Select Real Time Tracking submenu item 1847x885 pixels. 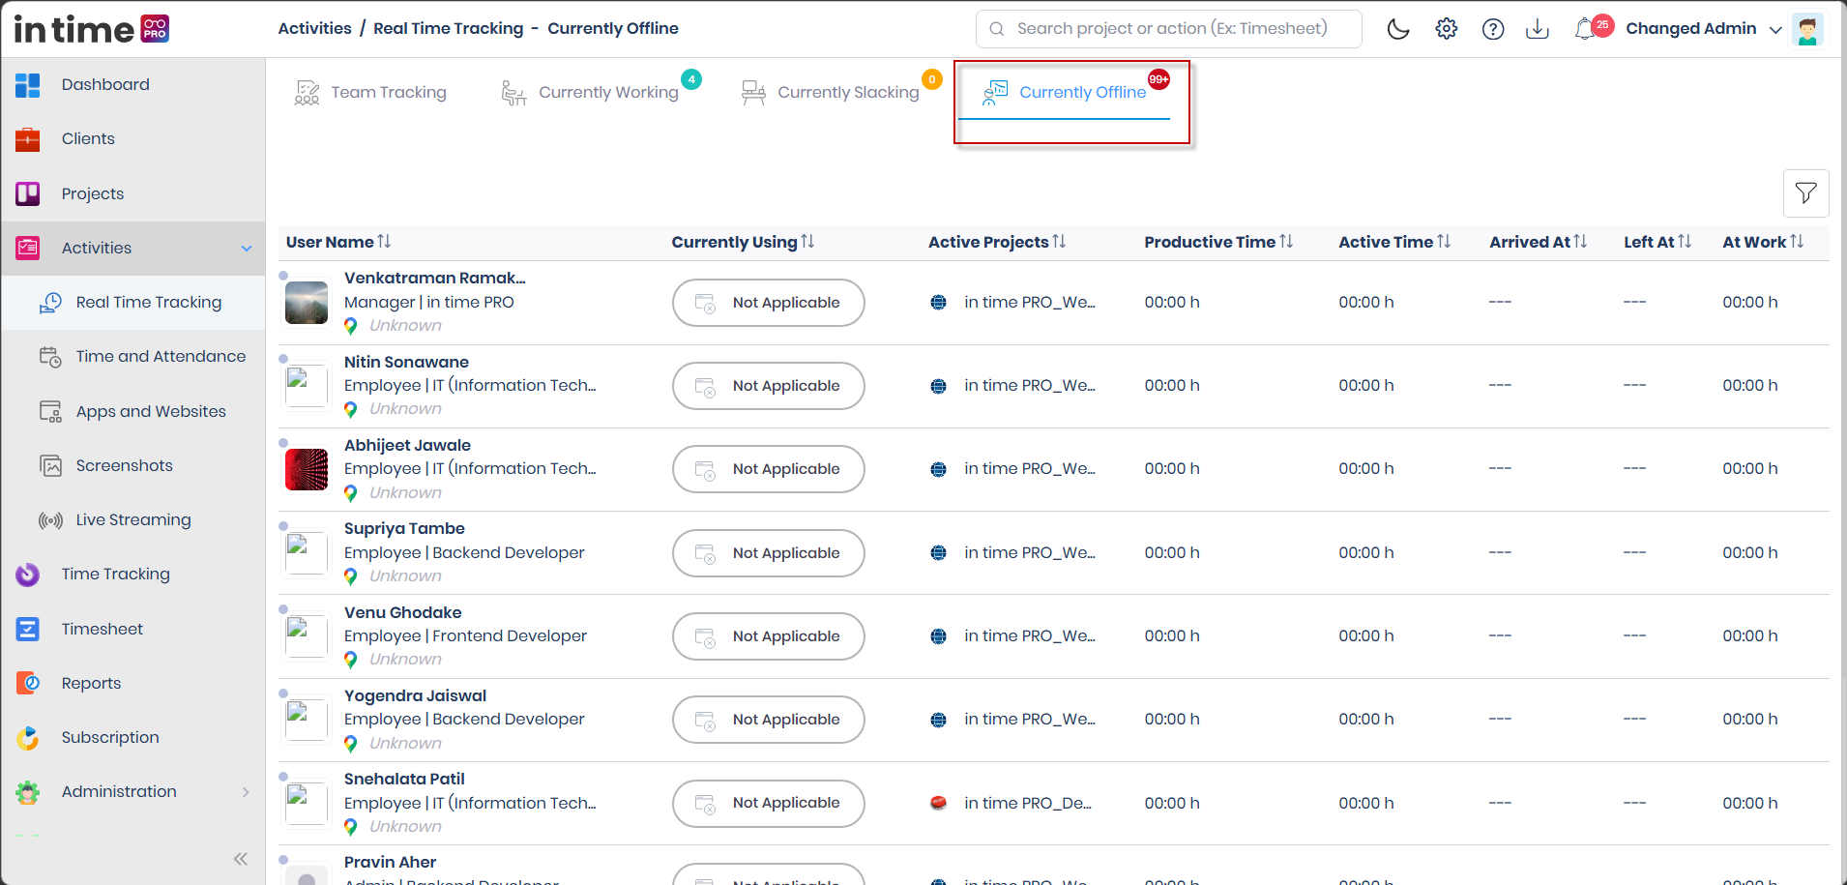(133, 303)
